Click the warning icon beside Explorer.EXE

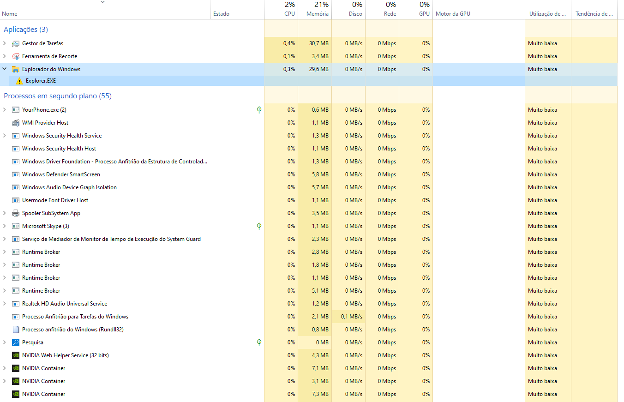coord(19,81)
